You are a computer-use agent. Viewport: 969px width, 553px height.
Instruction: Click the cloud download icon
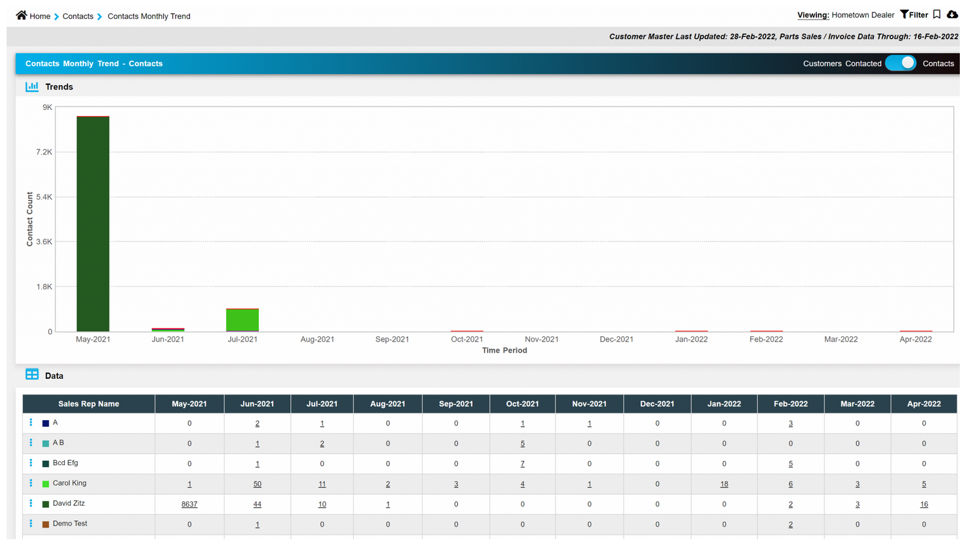pos(953,14)
